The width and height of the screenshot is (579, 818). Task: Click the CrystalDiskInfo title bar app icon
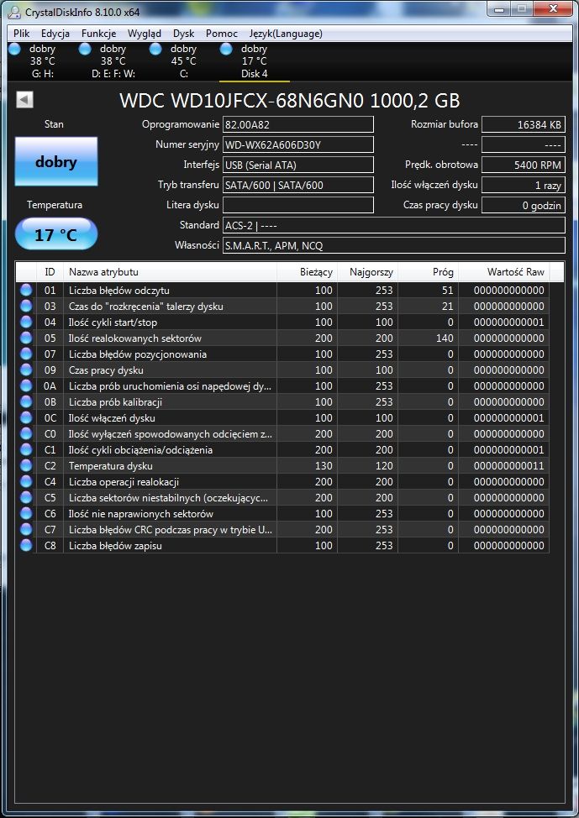pos(14,11)
